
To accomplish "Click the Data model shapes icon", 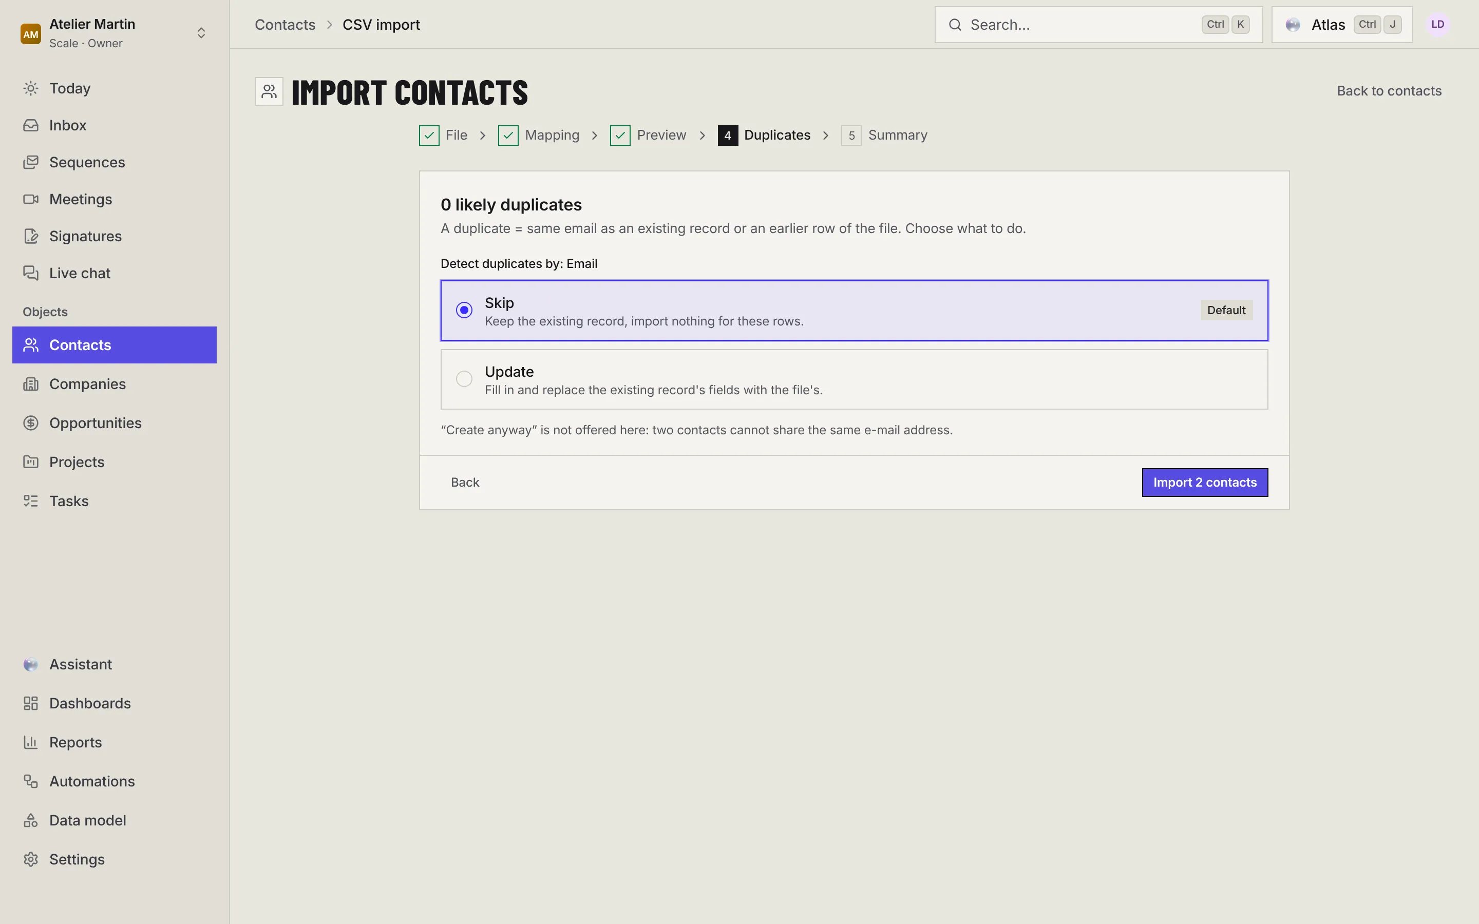I will [31, 821].
